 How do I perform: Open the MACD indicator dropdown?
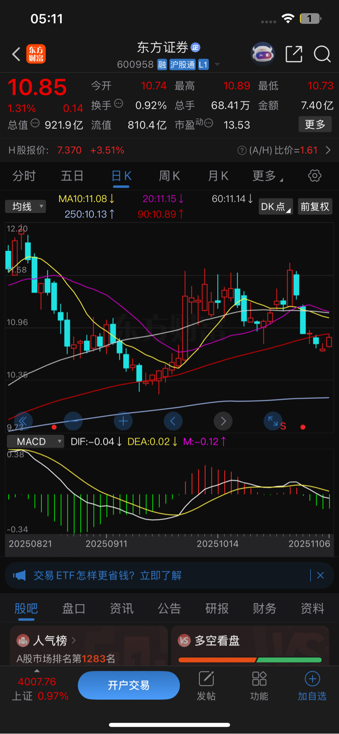pyautogui.click(x=35, y=441)
